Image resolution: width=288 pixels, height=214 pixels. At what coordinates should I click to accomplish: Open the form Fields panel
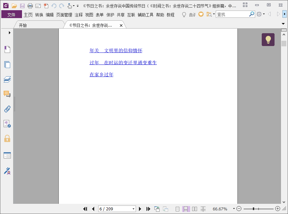[x=7, y=155]
